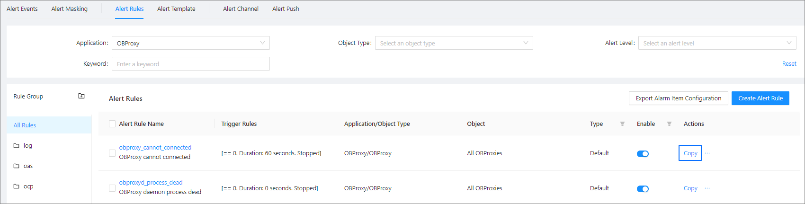The height and width of the screenshot is (204, 805).
Task: Click the Keyword input field
Action: coord(190,64)
